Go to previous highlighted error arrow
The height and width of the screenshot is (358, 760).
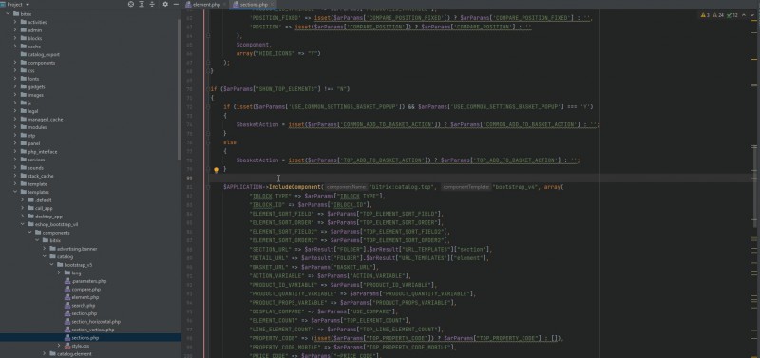tap(745, 15)
